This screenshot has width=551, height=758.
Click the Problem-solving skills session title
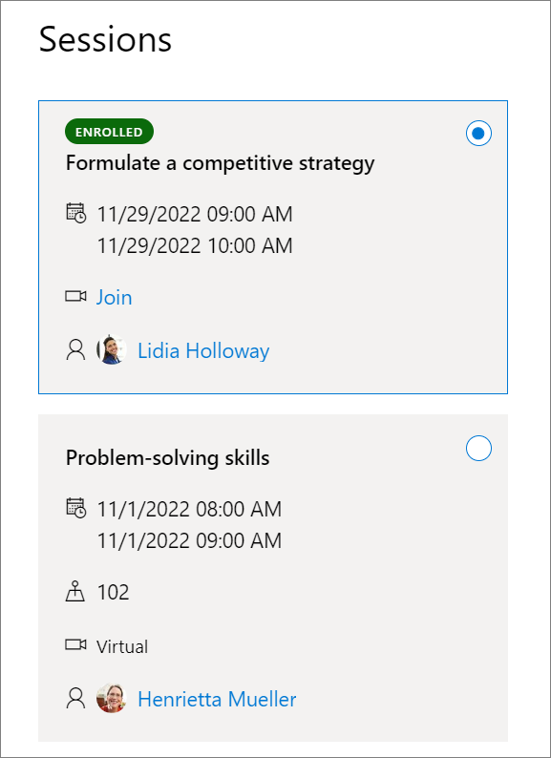pos(167,458)
